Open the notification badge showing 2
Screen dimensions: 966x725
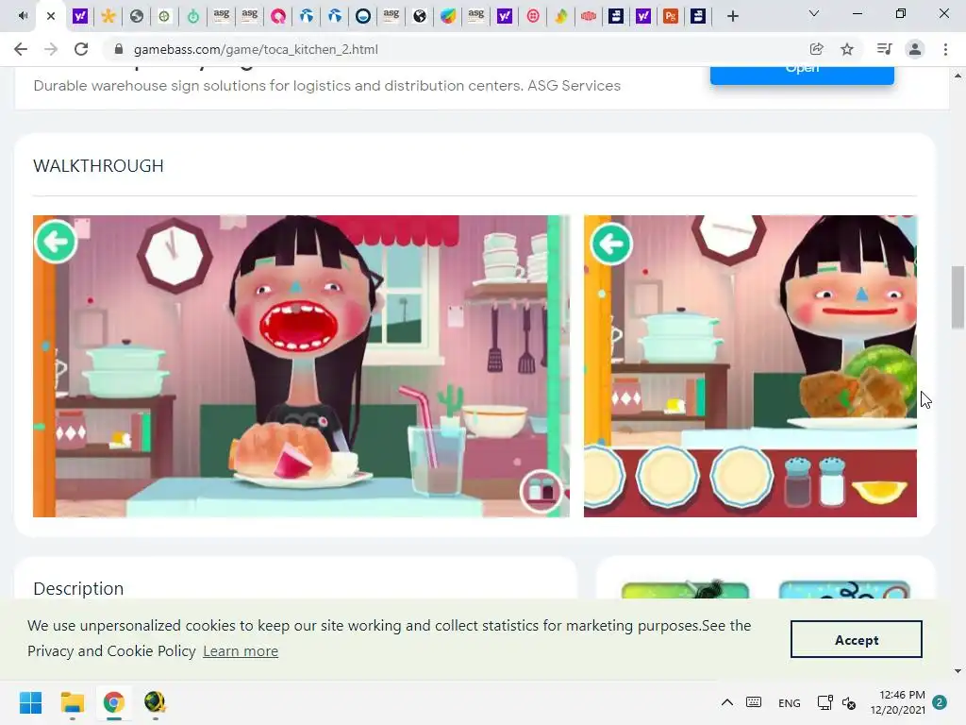coord(940,702)
